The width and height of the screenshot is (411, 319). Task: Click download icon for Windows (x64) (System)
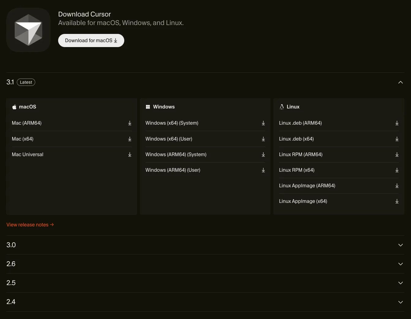click(x=263, y=123)
